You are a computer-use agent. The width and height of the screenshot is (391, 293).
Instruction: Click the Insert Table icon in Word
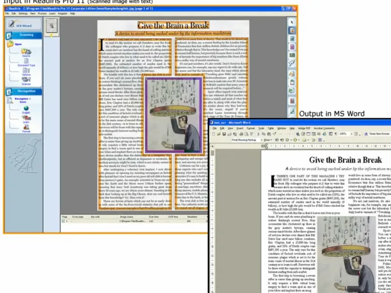[308, 134]
